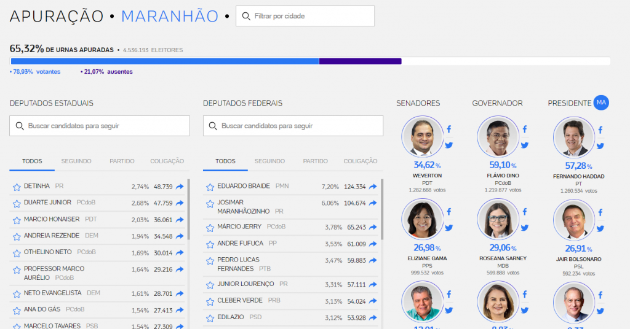The height and width of the screenshot is (329, 630).
Task: Share JOSIMAR MARANHÃOZINHO result arrow
Action: [x=373, y=203]
